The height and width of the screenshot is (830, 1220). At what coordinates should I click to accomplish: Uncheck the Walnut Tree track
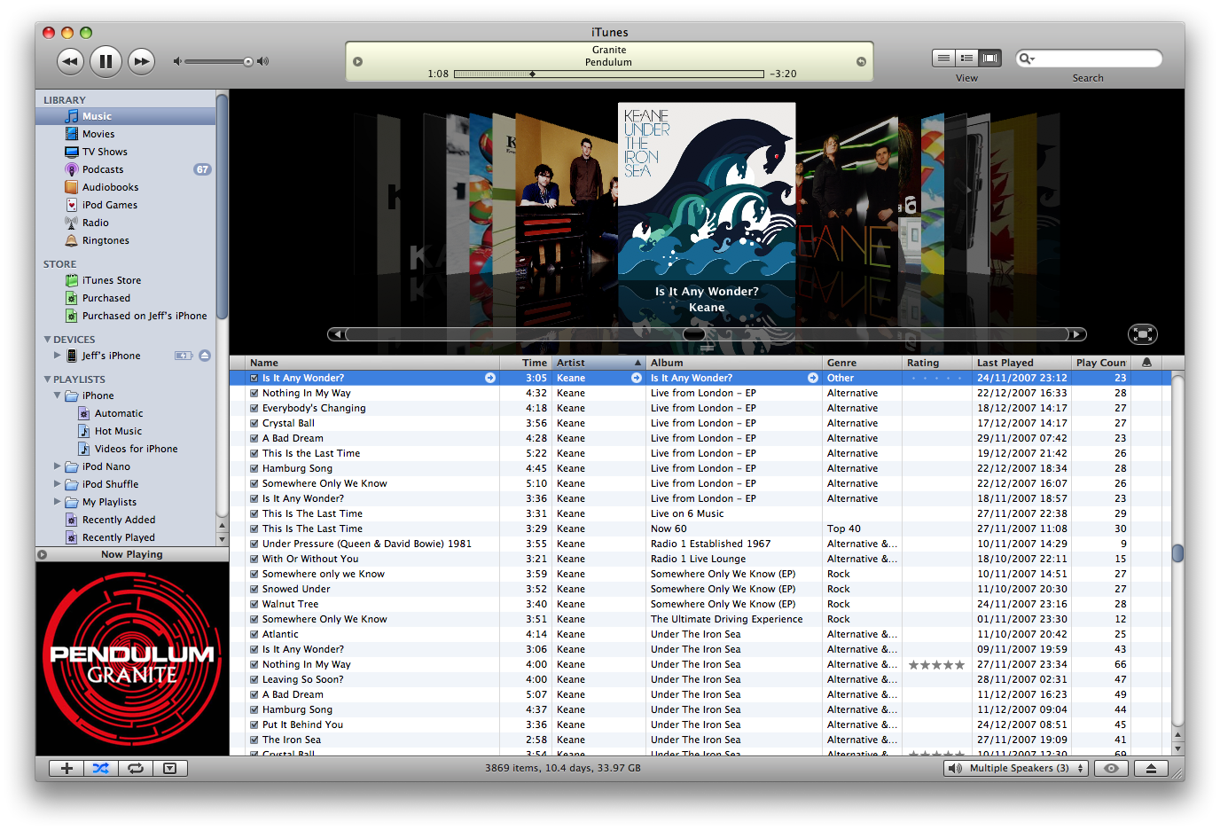click(254, 604)
